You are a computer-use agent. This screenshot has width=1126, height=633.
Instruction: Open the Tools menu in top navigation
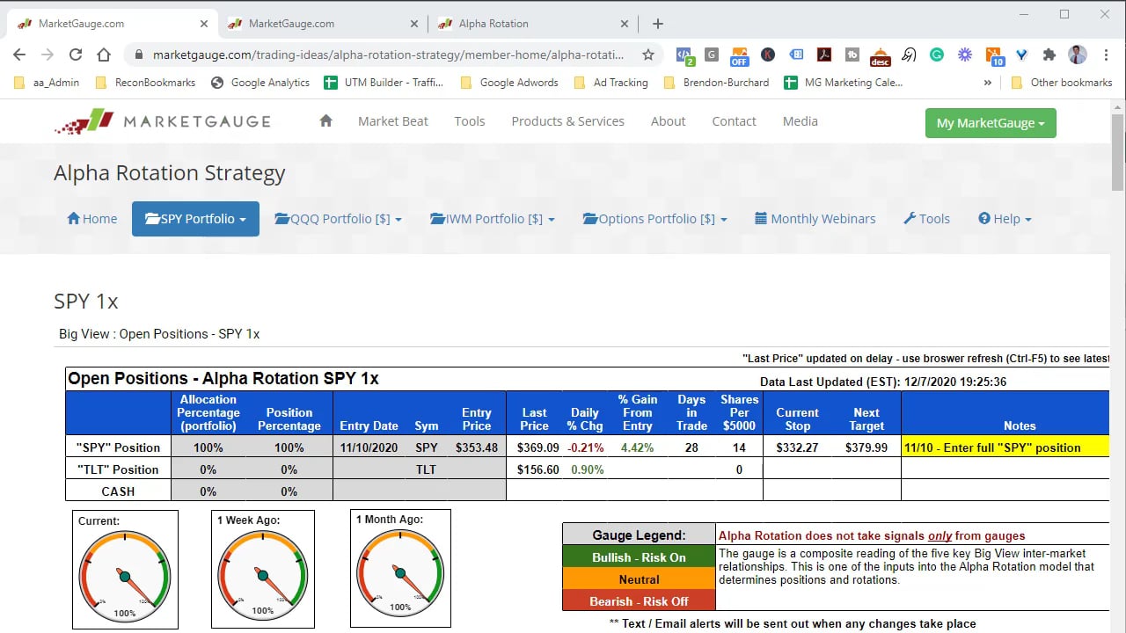point(470,121)
